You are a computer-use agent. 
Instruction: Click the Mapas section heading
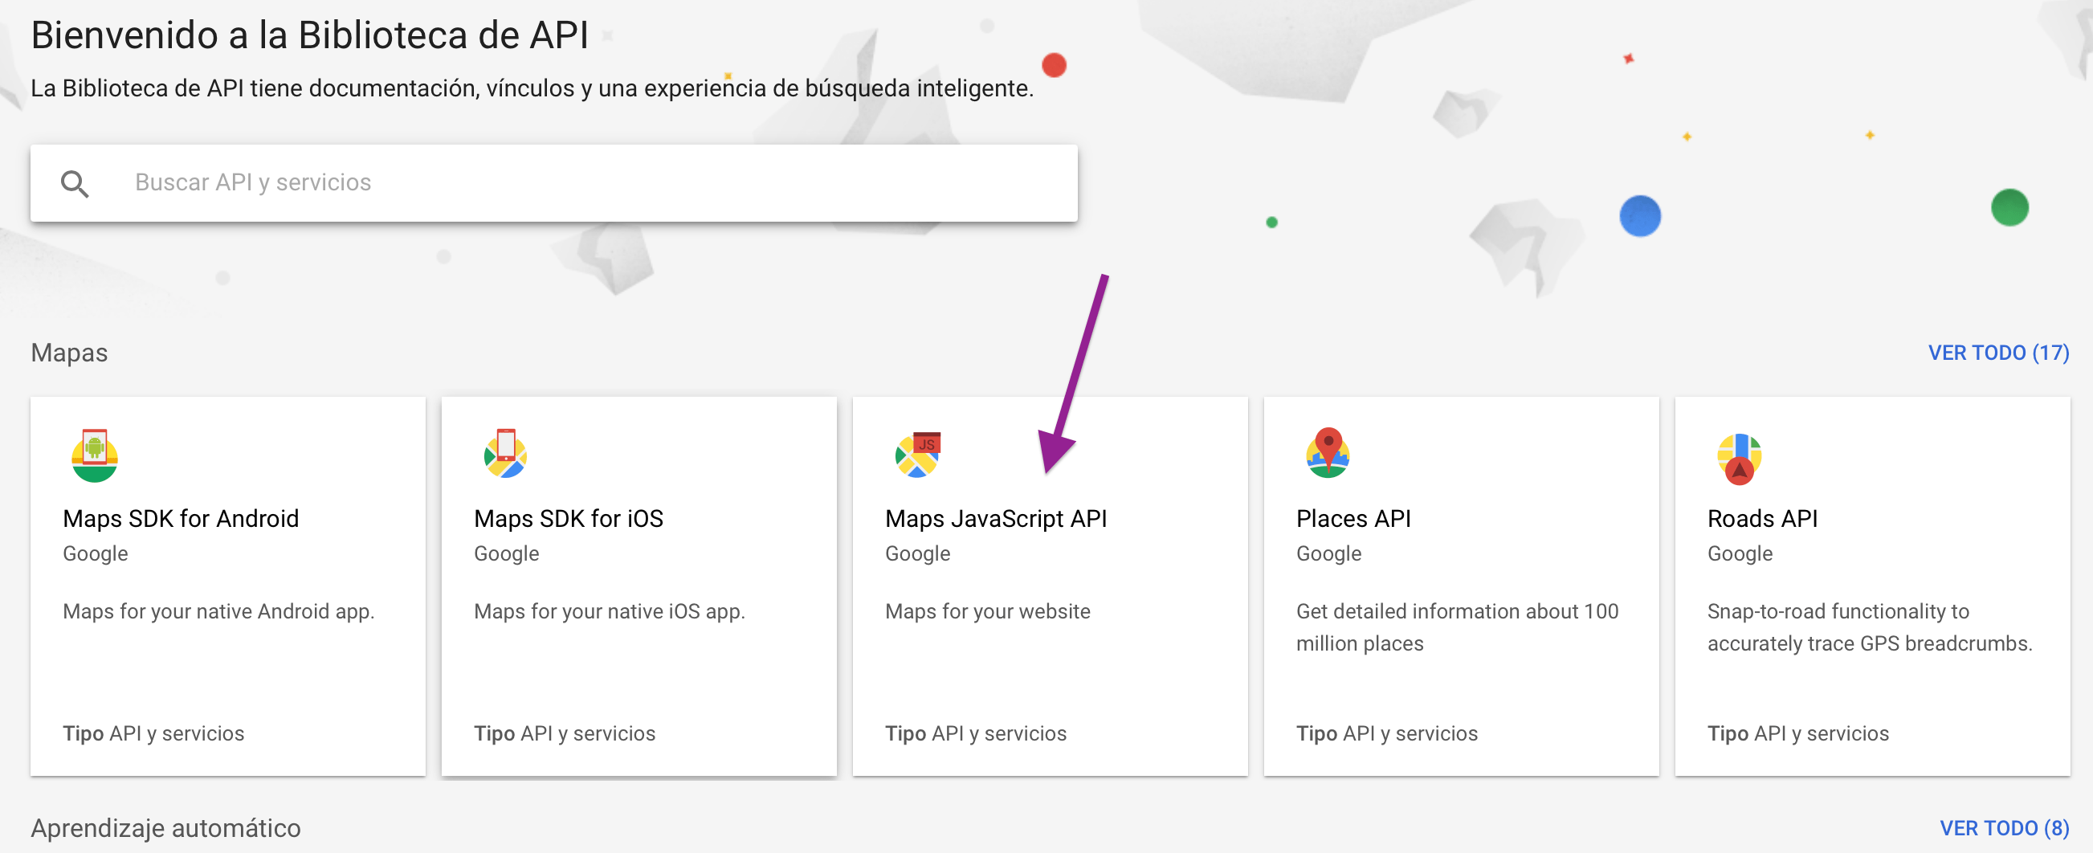pos(69,353)
